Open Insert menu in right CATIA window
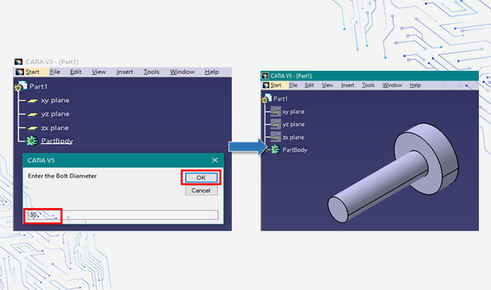Screen dimensions: 491x290 tap(347, 85)
